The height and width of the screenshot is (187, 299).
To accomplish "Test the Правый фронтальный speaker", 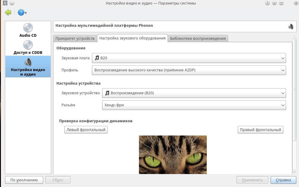I will click(260, 130).
